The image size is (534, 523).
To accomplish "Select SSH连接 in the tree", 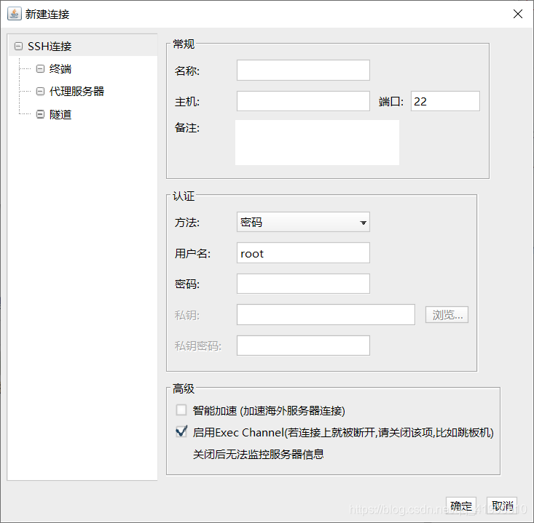I will coord(50,46).
